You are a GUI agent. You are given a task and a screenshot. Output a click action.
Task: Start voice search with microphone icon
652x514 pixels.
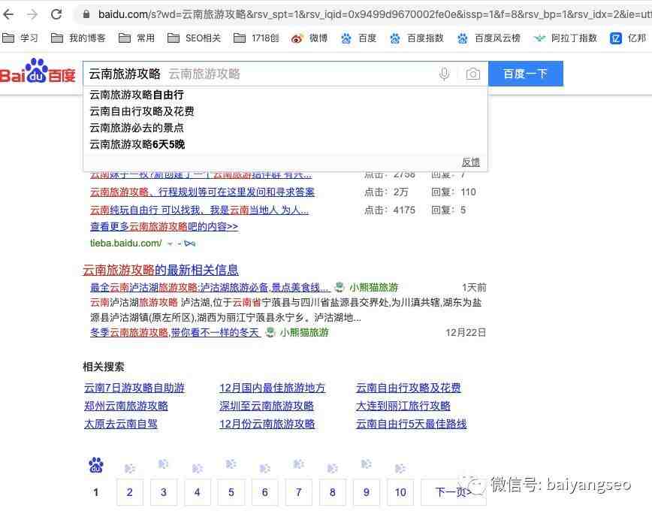click(445, 74)
